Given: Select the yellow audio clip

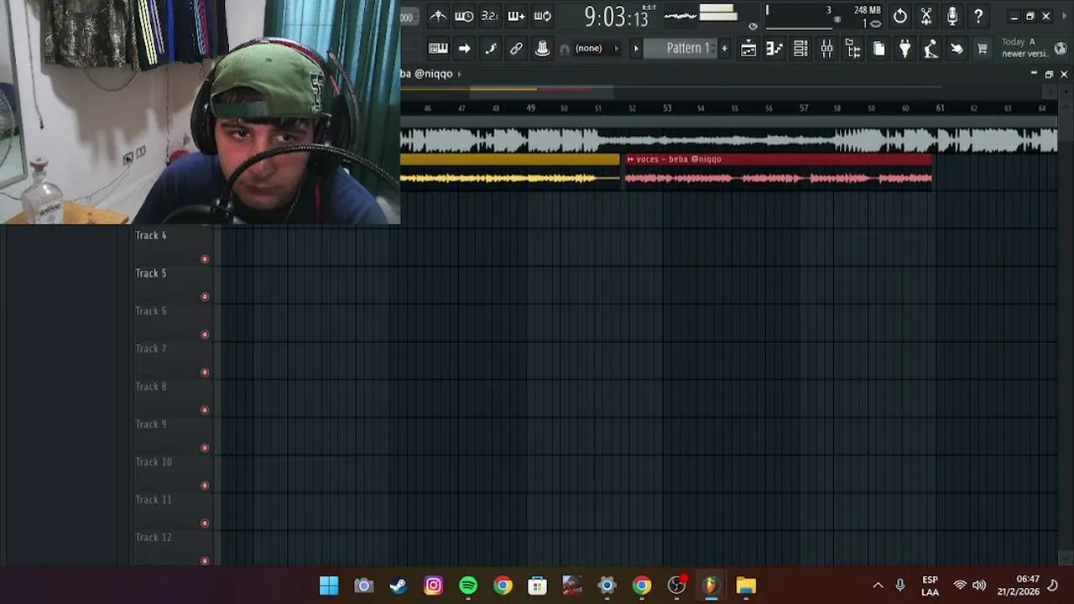Looking at the screenshot, I should pos(510,172).
